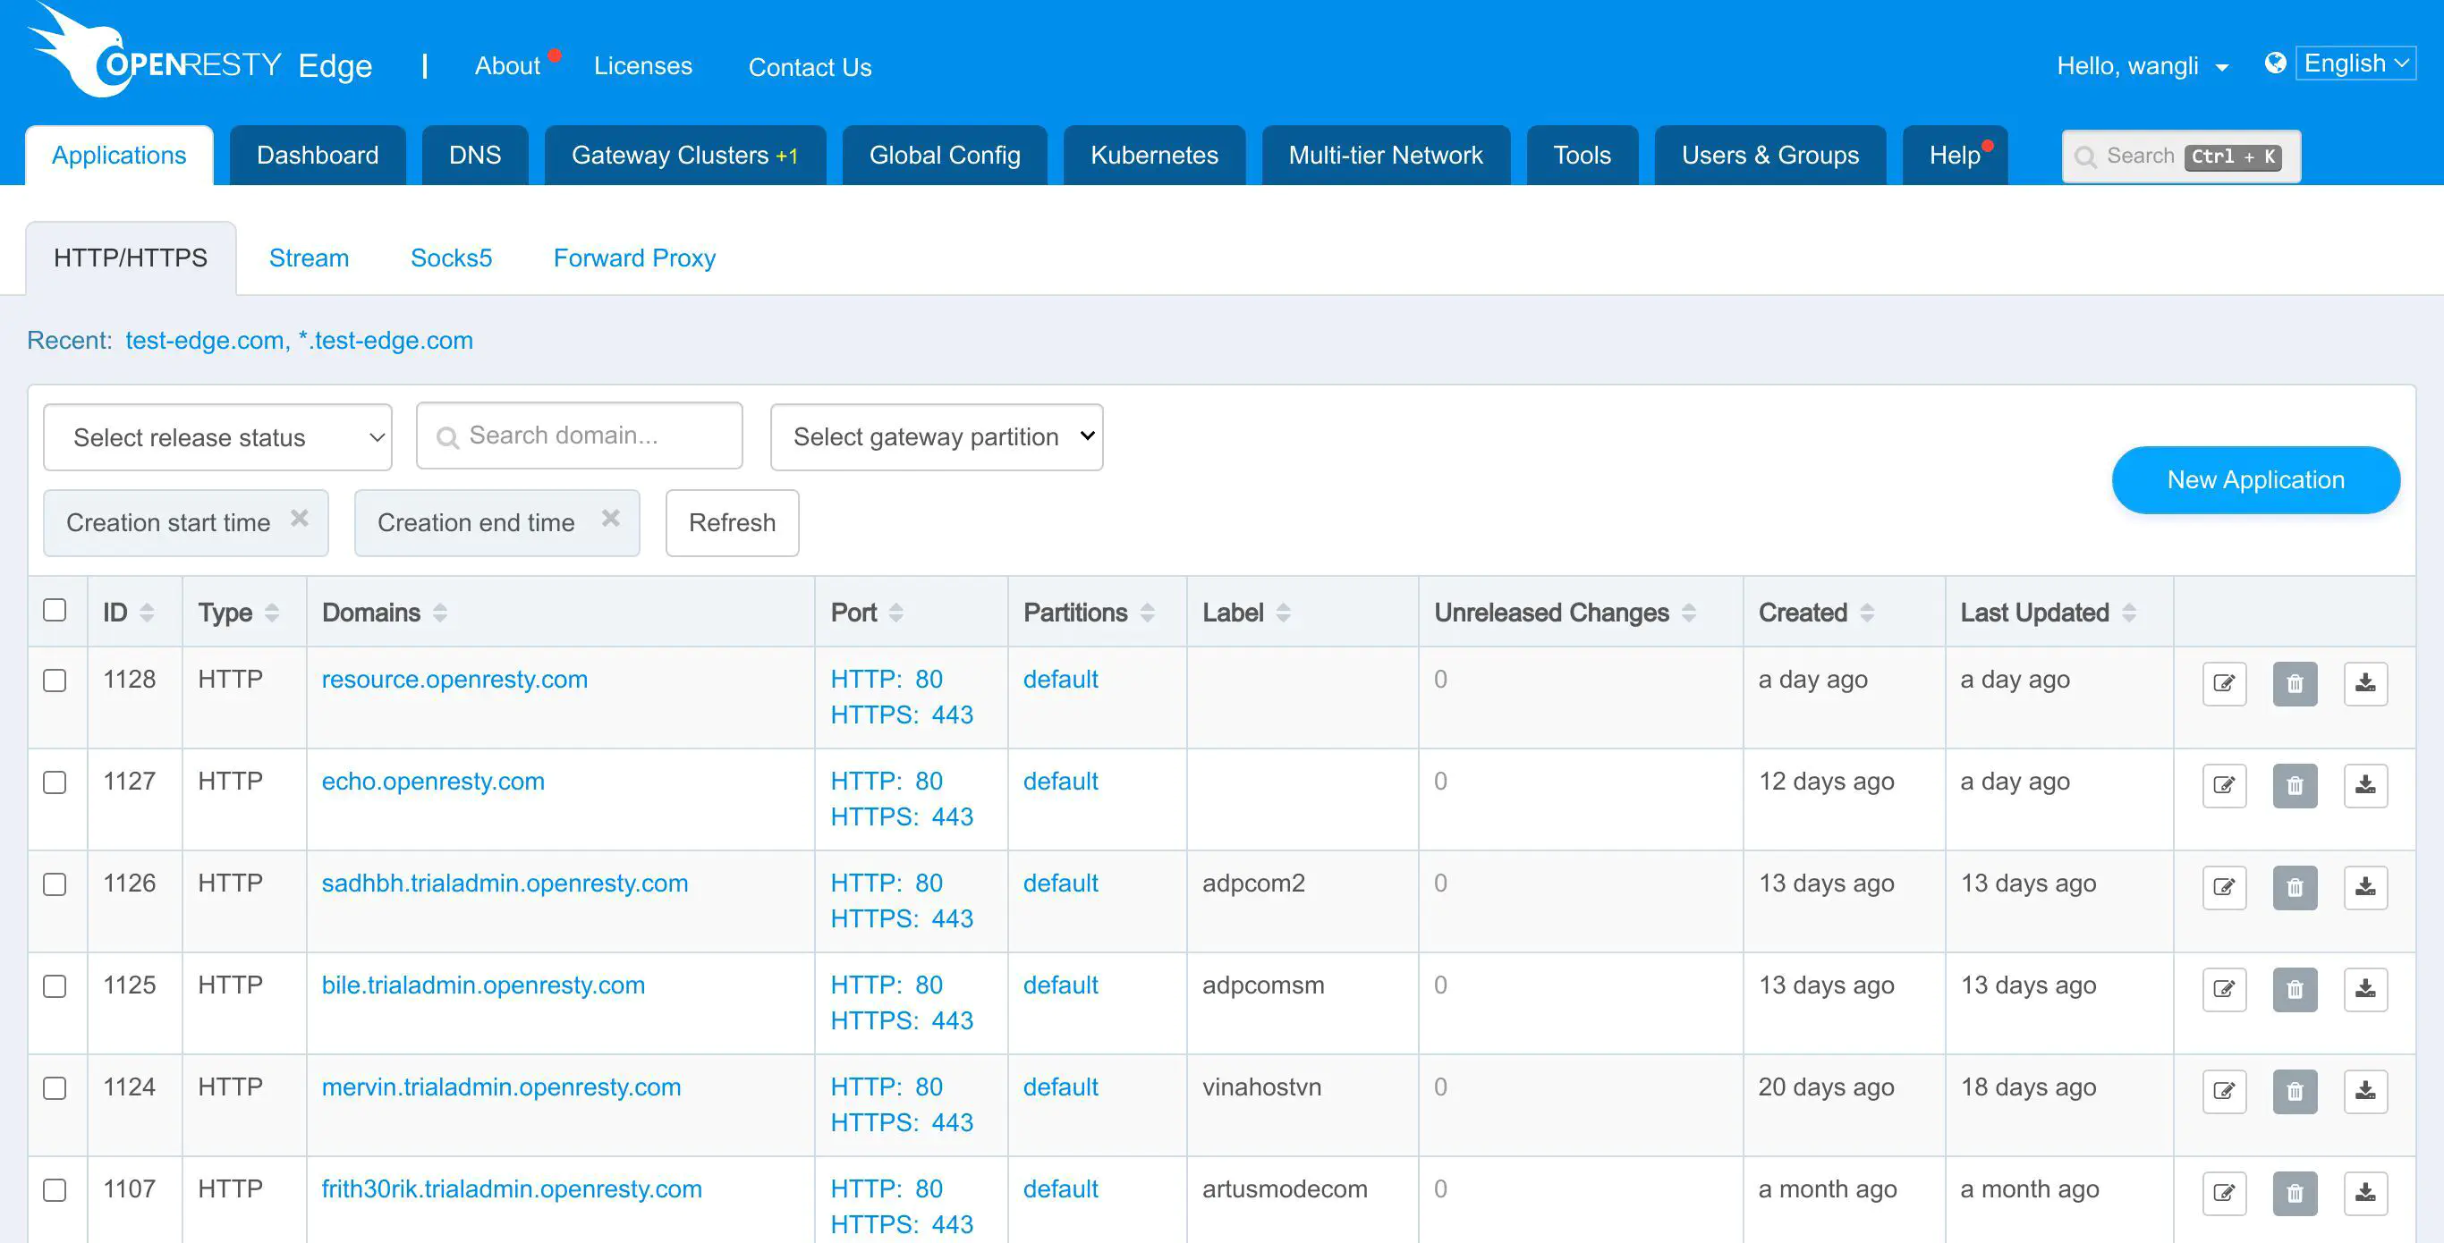The height and width of the screenshot is (1243, 2444).
Task: Open Select gateway partition dropdown
Action: pos(937,437)
